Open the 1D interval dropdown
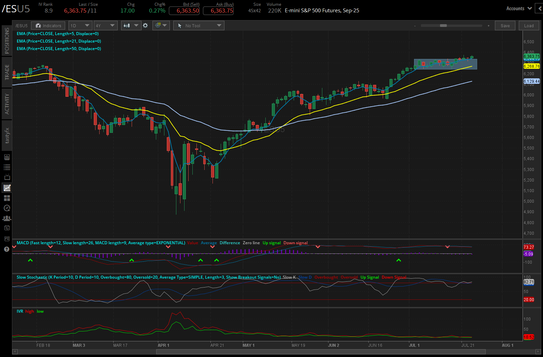The image size is (543, 357). pyautogui.click(x=80, y=26)
